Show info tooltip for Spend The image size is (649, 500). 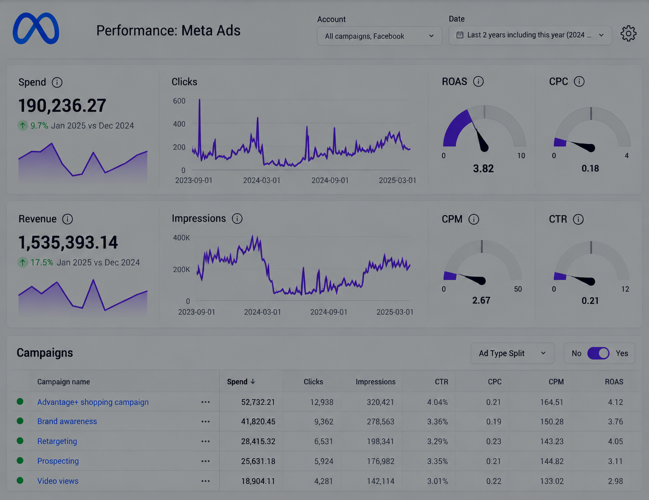pyautogui.click(x=57, y=82)
